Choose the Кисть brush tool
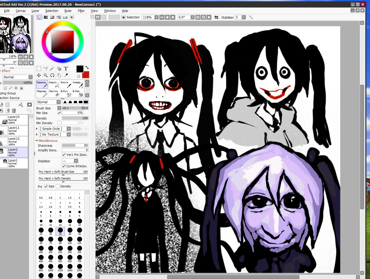The height and width of the screenshot is (279, 370). point(66,84)
